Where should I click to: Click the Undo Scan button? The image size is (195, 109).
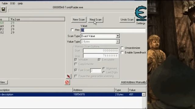coord(127,20)
